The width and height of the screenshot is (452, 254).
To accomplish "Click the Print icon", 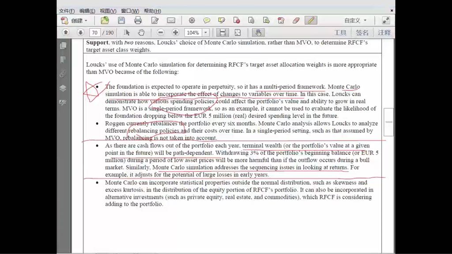I will tap(138, 20).
